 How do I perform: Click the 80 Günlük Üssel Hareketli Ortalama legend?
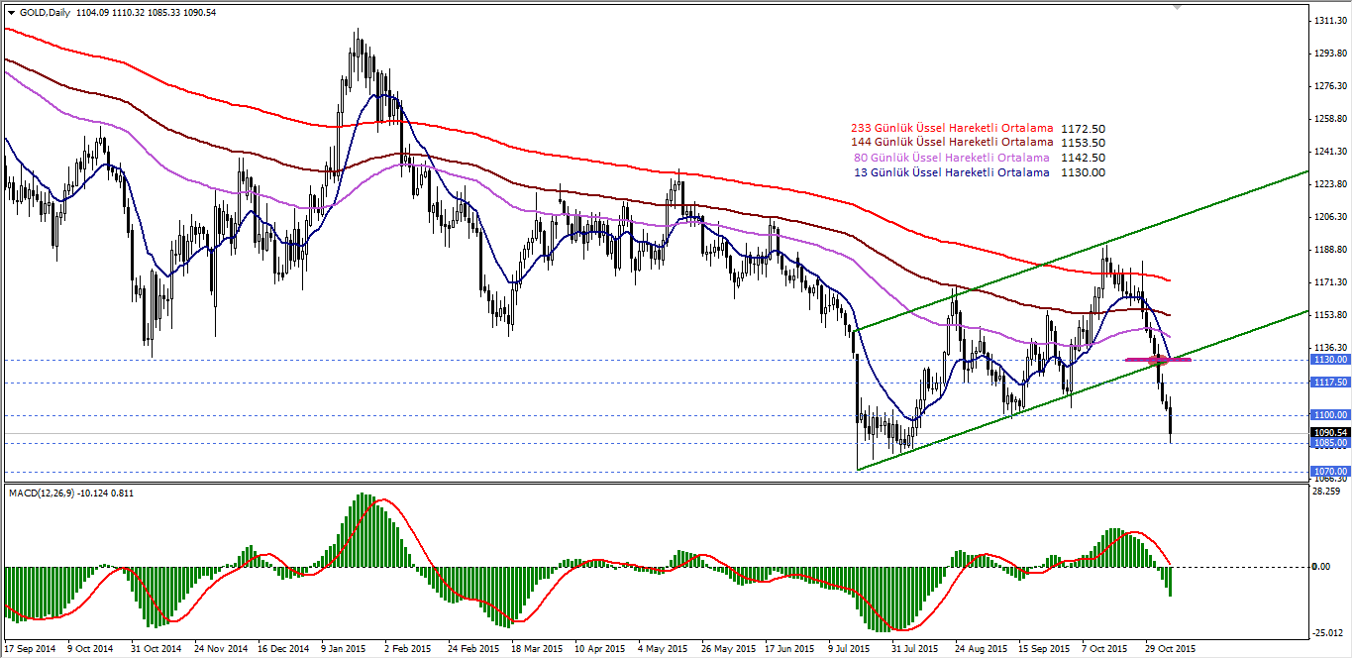point(951,158)
